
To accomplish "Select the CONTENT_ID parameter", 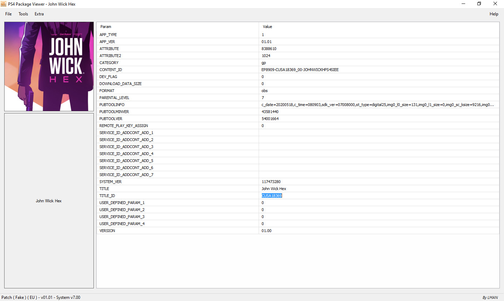I will click(111, 70).
